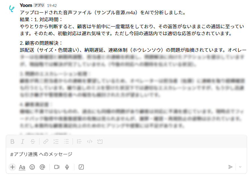This screenshot has height=179, width=252.
Task: Open the plus attachment menu
Action: click(12, 167)
